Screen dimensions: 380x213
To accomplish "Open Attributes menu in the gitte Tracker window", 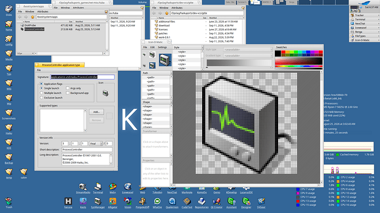I will pyautogui.click(x=177, y=8).
